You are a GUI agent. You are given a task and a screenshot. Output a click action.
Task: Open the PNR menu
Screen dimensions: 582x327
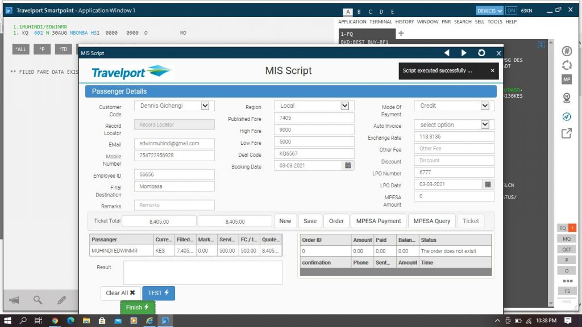(x=446, y=22)
